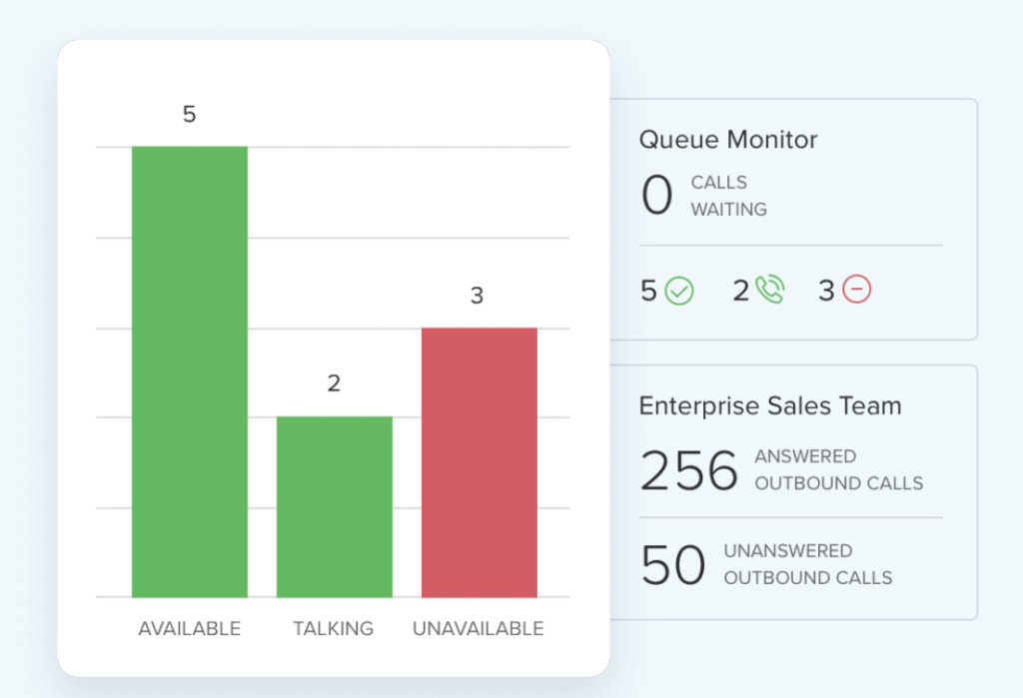The image size is (1023, 698).
Task: Click value 2 above TALKING bar
Action: click(x=334, y=383)
